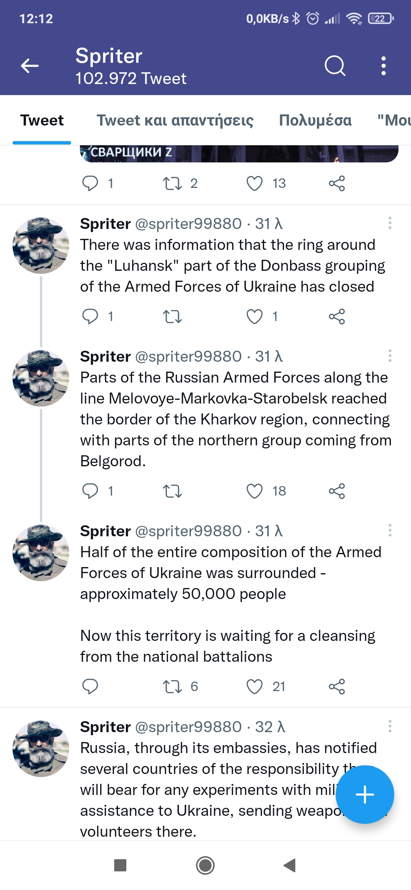
Task: Tap the back arrow in header
Action: (30, 66)
